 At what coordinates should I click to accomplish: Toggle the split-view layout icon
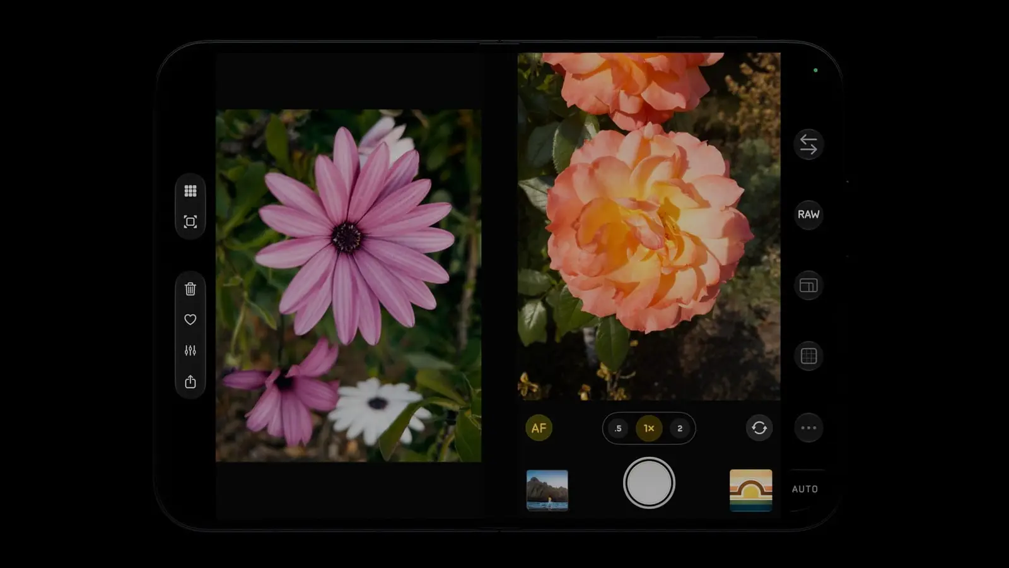pyautogui.click(x=808, y=285)
